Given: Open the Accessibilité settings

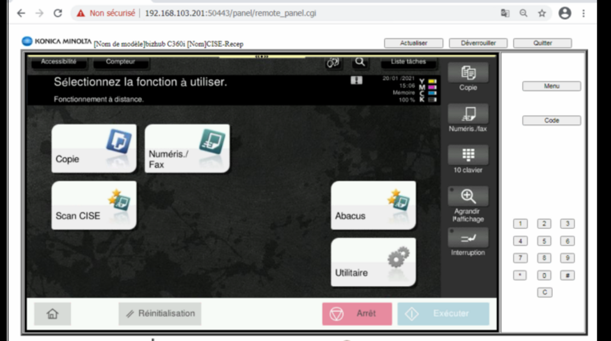Looking at the screenshot, I should (58, 62).
